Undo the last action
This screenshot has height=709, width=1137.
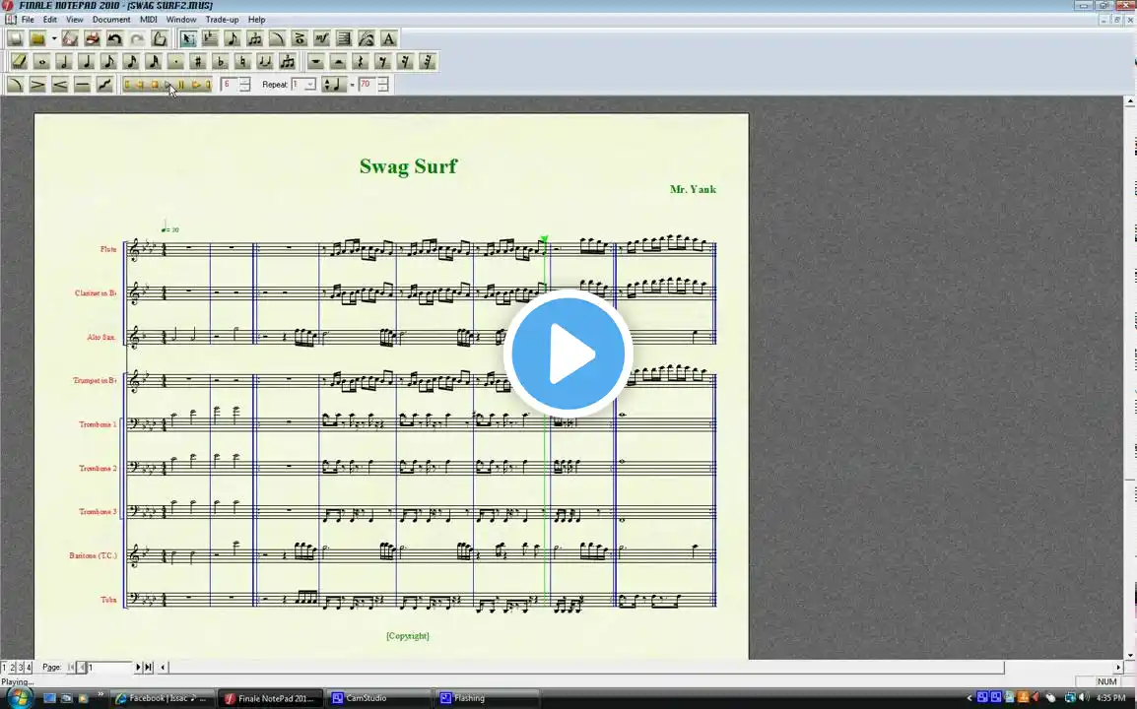pyautogui.click(x=114, y=38)
